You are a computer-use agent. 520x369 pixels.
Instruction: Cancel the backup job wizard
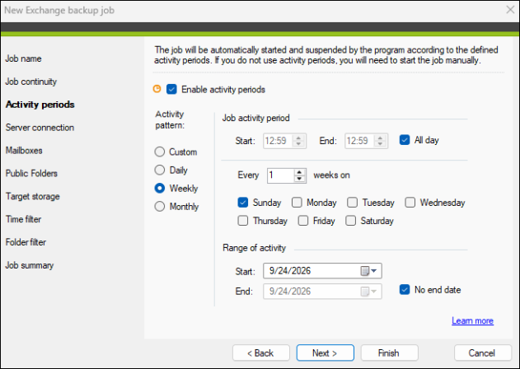483,353
